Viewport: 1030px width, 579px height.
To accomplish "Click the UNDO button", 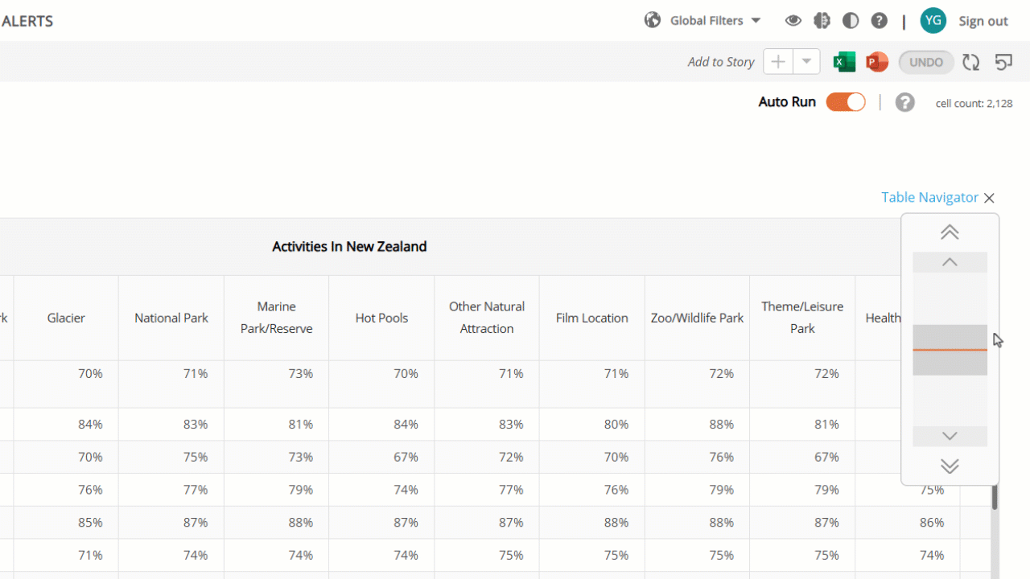I will point(926,62).
